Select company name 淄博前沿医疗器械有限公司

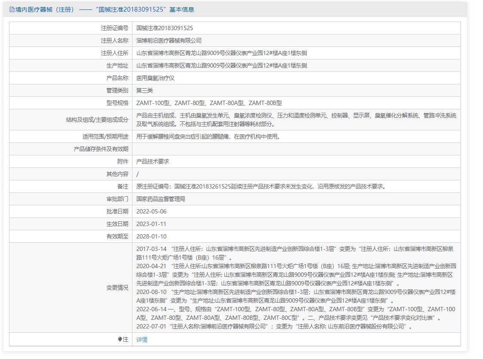(169, 40)
